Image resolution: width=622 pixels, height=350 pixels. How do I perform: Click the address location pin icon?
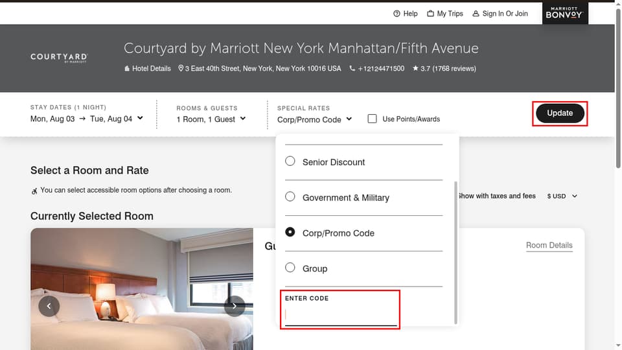pyautogui.click(x=181, y=68)
